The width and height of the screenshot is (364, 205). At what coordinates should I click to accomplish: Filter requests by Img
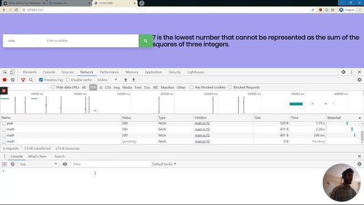(116, 87)
